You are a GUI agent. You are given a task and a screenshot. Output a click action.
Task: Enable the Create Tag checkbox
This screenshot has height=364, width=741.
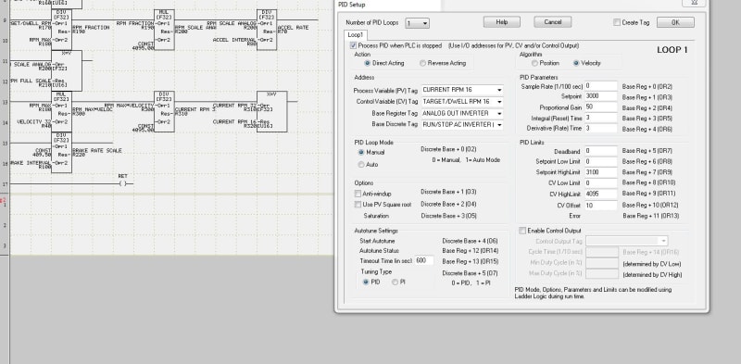tap(617, 22)
